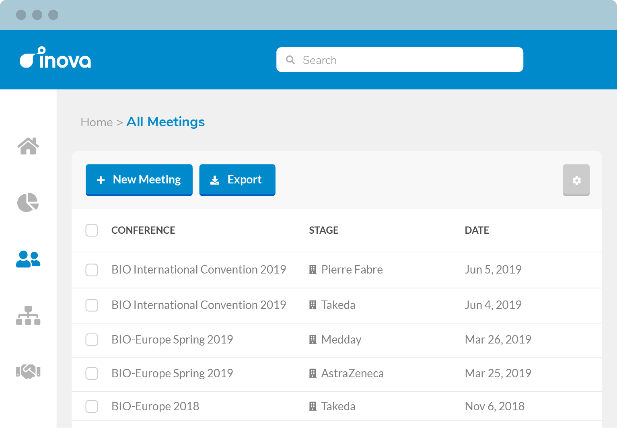Click Takeda in the Jun 4, 2019 row
This screenshot has height=428, width=617.
pos(338,305)
